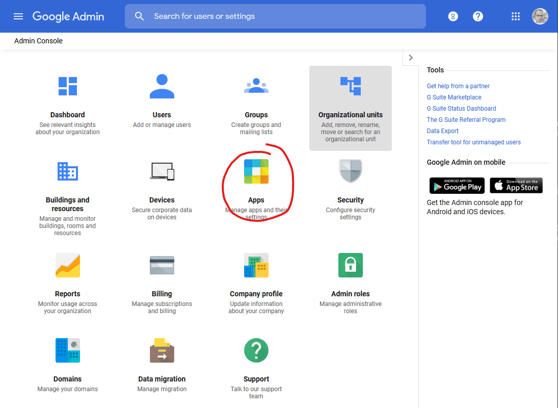Select the Organizational units icon

[x=350, y=86]
